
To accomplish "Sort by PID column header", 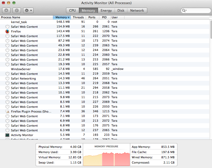I will click(x=104, y=17).
